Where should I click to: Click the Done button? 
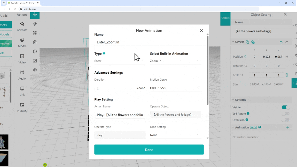(x=149, y=150)
